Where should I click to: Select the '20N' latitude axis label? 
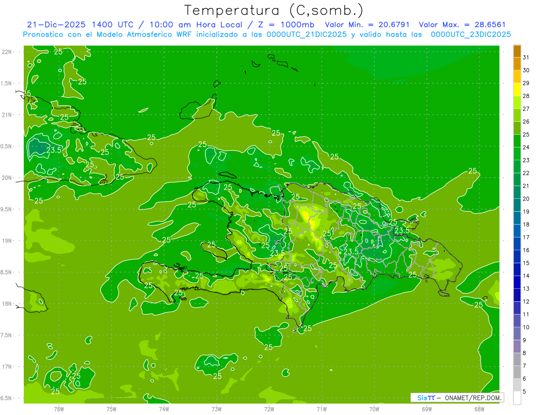coord(8,178)
